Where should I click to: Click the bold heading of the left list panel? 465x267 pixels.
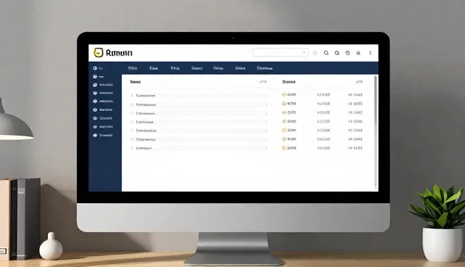pyautogui.click(x=135, y=82)
